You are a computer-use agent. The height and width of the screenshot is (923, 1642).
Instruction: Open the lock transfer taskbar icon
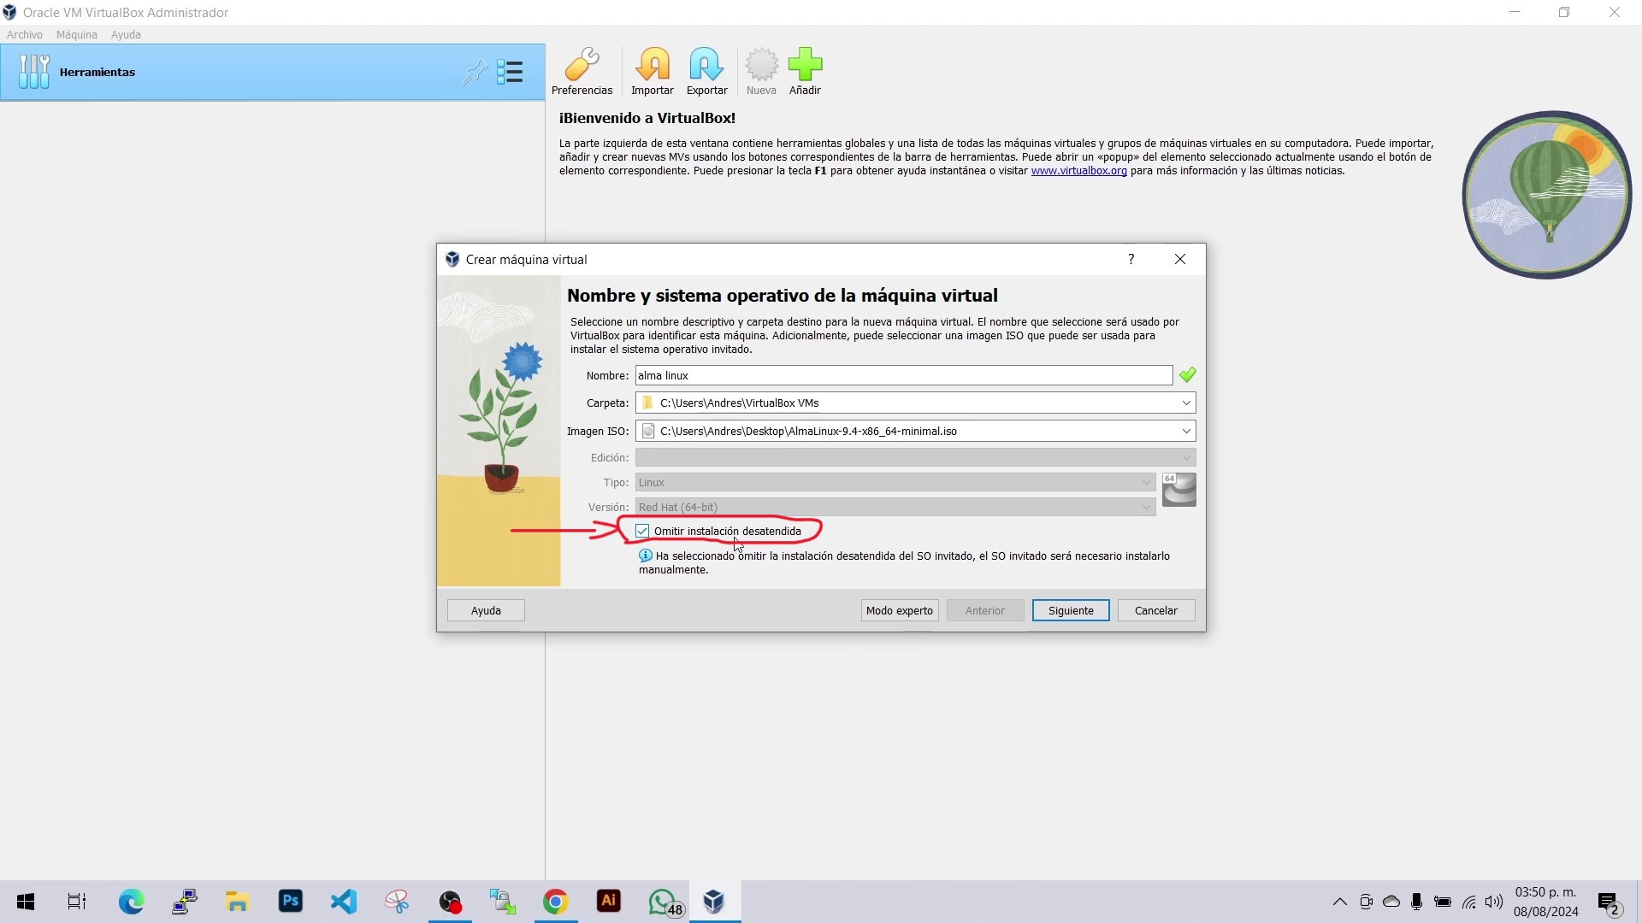tap(503, 902)
